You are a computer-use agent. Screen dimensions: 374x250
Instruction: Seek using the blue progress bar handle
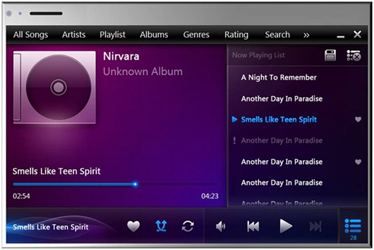135,184
